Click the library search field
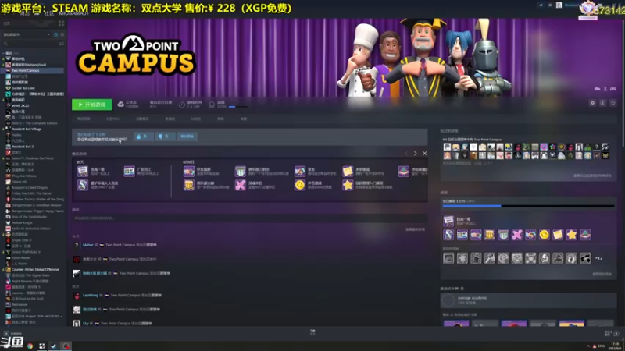 tap(30, 44)
